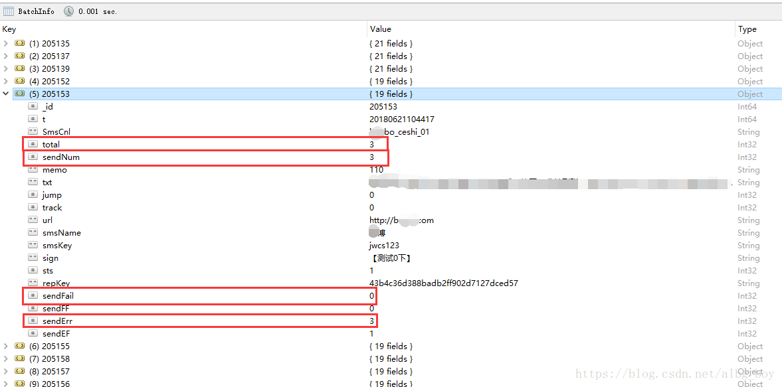Click the Int32 icon beside sendFail
The height and width of the screenshot is (387, 782).
(33, 296)
